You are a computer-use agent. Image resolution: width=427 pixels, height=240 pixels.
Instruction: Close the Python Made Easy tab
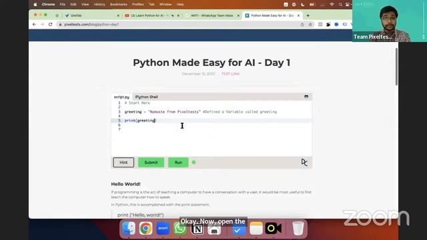pos(298,16)
